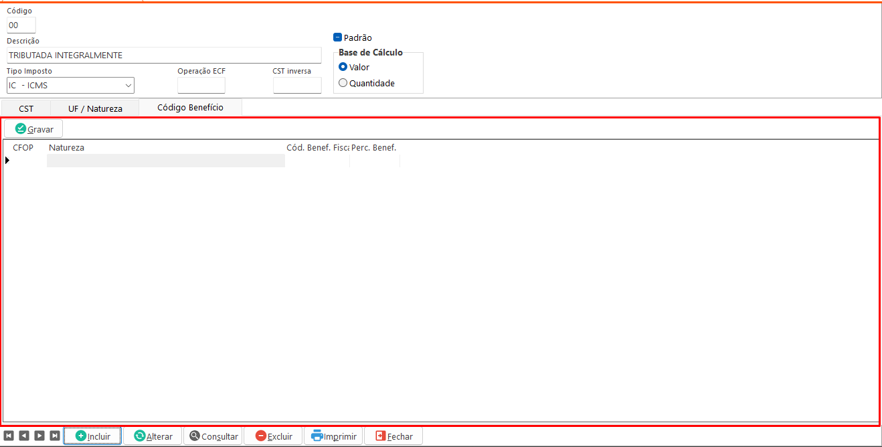882x447 pixels.
Task: Click the Incluir button
Action: (x=92, y=436)
